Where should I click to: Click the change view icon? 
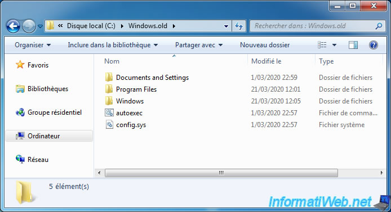click(322, 45)
